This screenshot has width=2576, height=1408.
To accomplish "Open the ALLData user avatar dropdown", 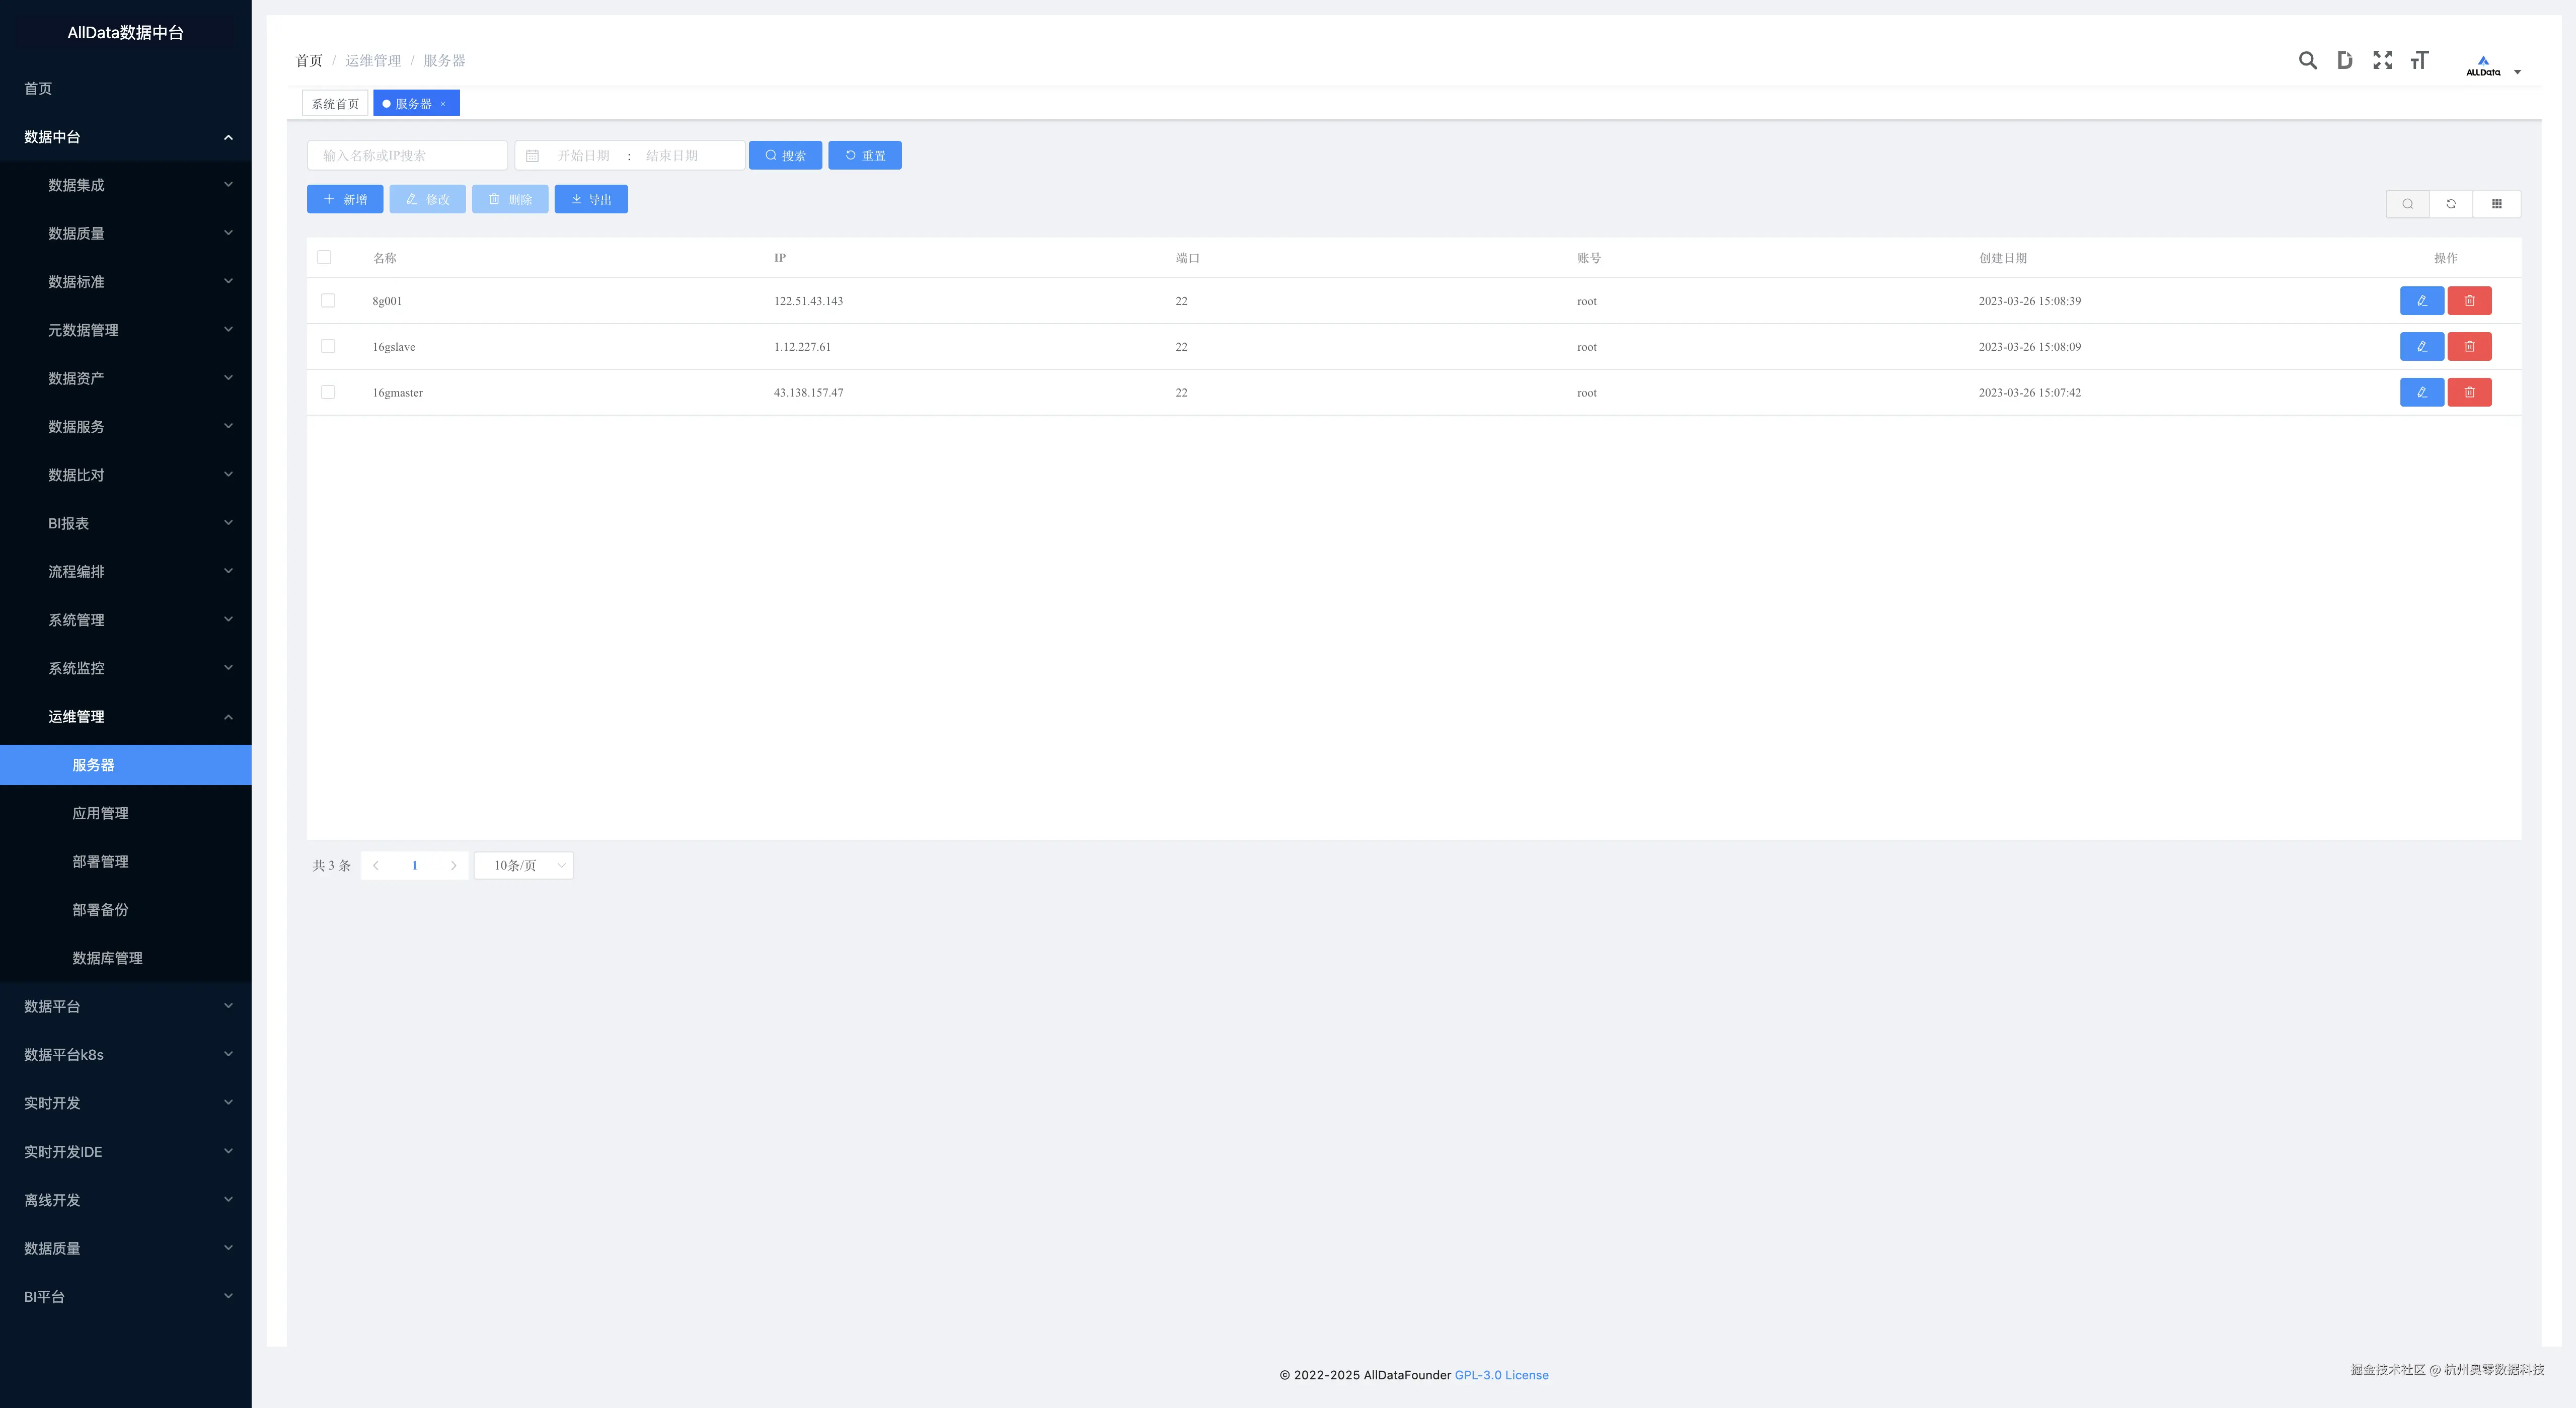I will (2491, 66).
